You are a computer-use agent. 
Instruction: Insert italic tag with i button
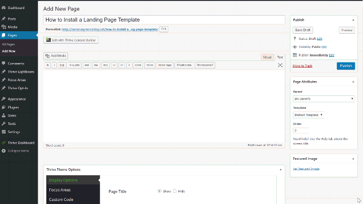click(x=54, y=65)
